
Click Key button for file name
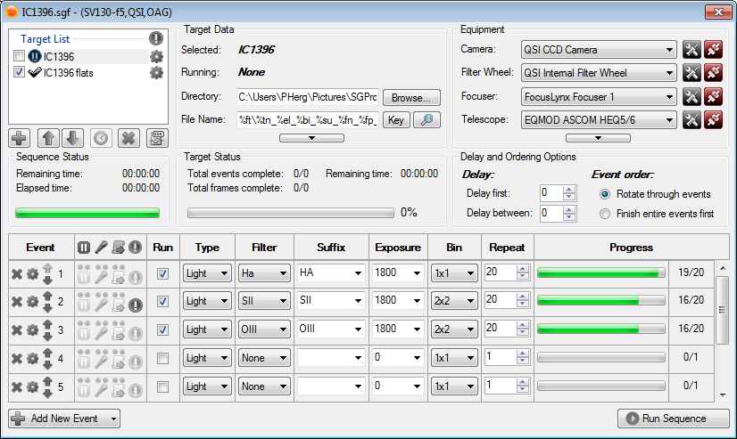pos(396,120)
